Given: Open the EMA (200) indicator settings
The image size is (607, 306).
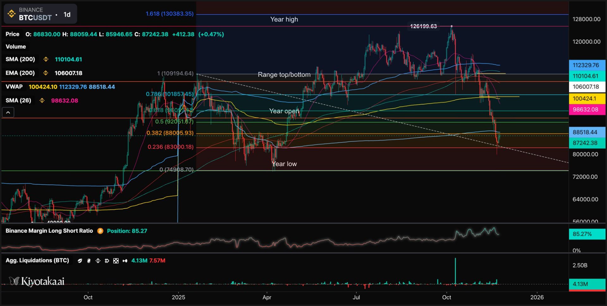Looking at the screenshot, I should 20,73.
